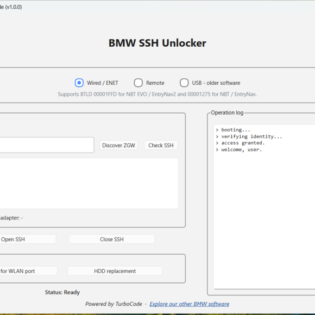The width and height of the screenshot is (315, 315).
Task: Click the HDD replacement button
Action: 115,271
